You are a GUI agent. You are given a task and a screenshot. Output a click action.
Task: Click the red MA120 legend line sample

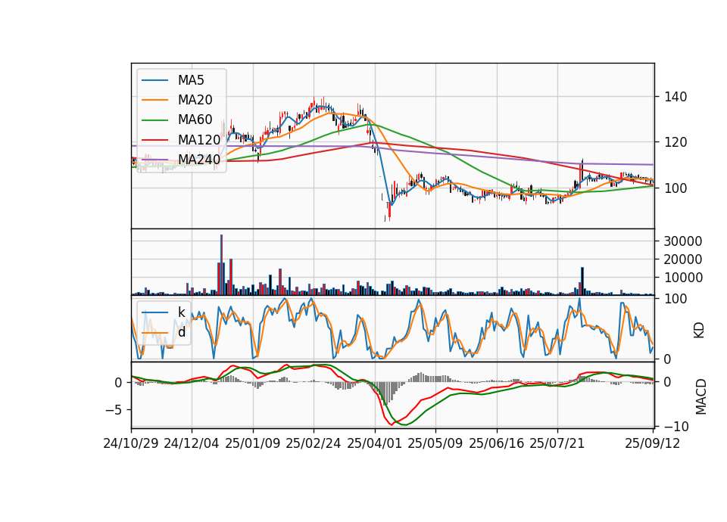(154, 140)
